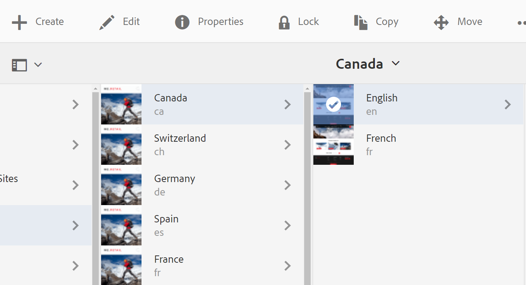The image size is (526, 285).
Task: Click the Edit pencil icon
Action: pos(107,22)
